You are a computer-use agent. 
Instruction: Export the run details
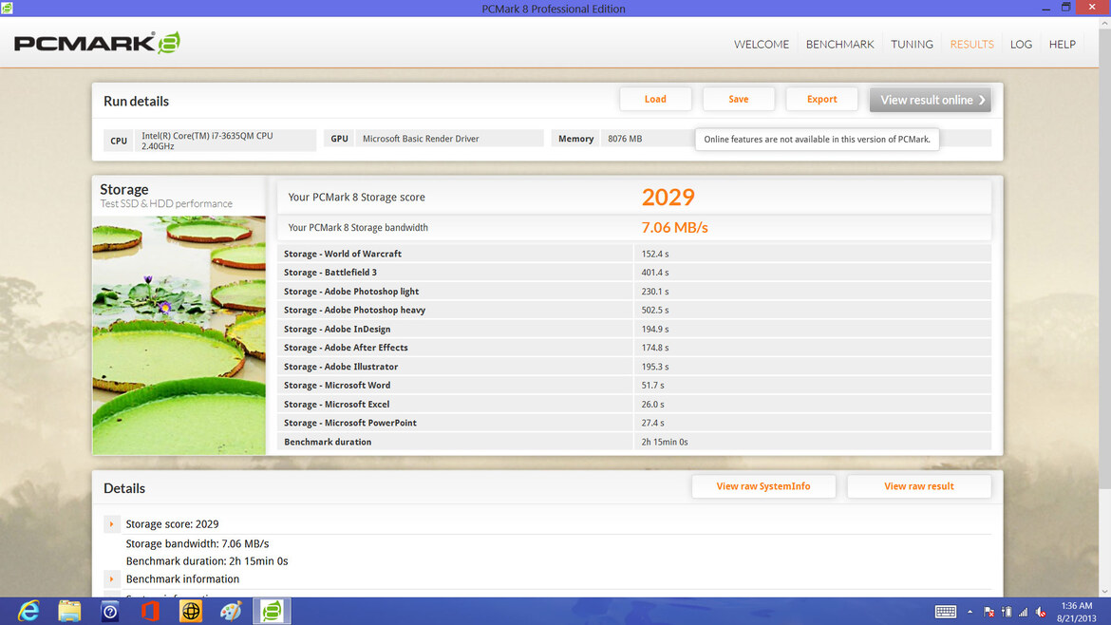coord(822,99)
